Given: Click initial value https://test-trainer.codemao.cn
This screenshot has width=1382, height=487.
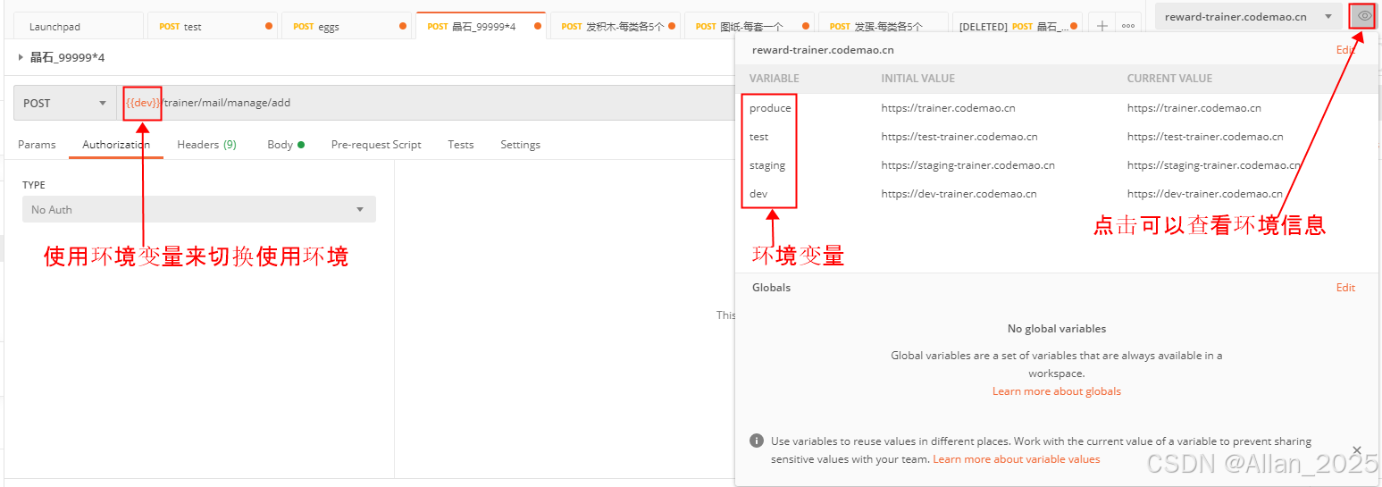Looking at the screenshot, I should 959,137.
